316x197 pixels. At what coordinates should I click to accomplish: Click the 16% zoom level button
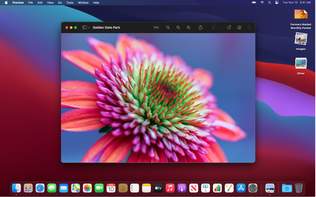pyautogui.click(x=156, y=27)
